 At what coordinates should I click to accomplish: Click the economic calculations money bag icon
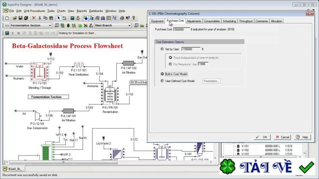coord(78,18)
